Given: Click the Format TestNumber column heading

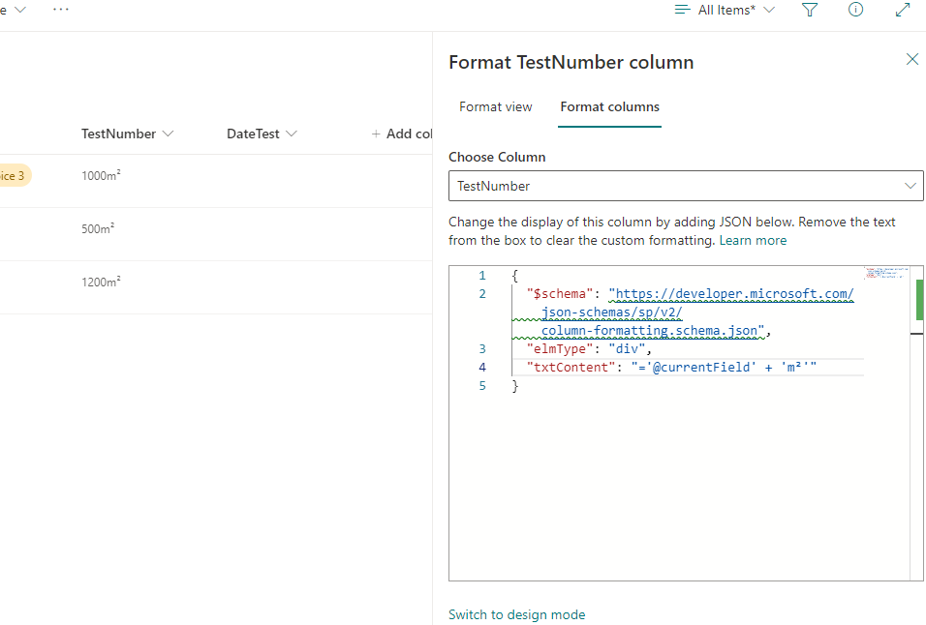Looking at the screenshot, I should [571, 62].
